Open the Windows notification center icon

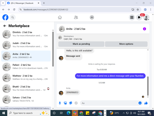click(149, 113)
